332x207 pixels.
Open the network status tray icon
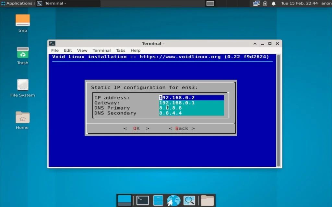coord(256,3)
